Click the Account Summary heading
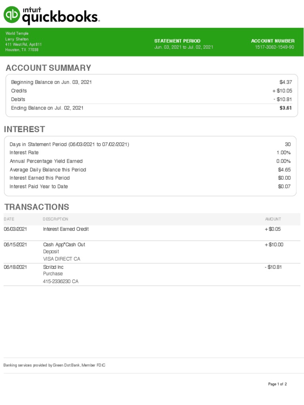Viewport: 304px width, 405px height. [x=48, y=68]
